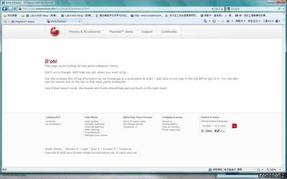287x179 pixels.
Task: Click the Manage your phone link
Action: click(x=96, y=135)
